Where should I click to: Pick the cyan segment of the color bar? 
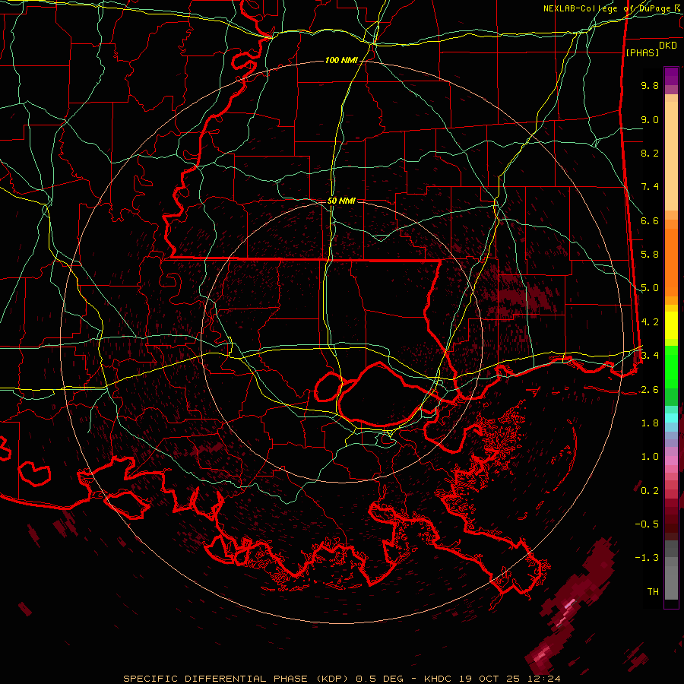pyautogui.click(x=671, y=418)
